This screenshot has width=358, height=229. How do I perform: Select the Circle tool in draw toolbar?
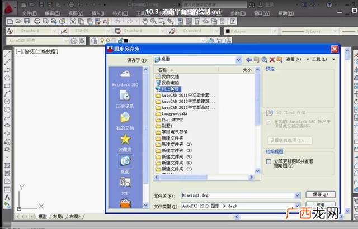[7, 102]
